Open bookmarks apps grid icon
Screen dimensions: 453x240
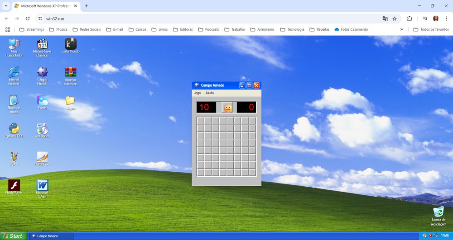pos(8,29)
